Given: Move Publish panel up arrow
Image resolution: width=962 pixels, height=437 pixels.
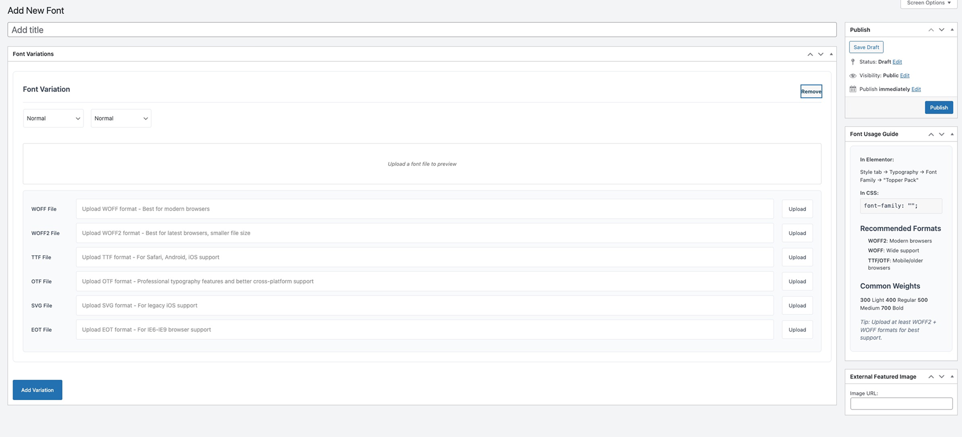Looking at the screenshot, I should [931, 30].
